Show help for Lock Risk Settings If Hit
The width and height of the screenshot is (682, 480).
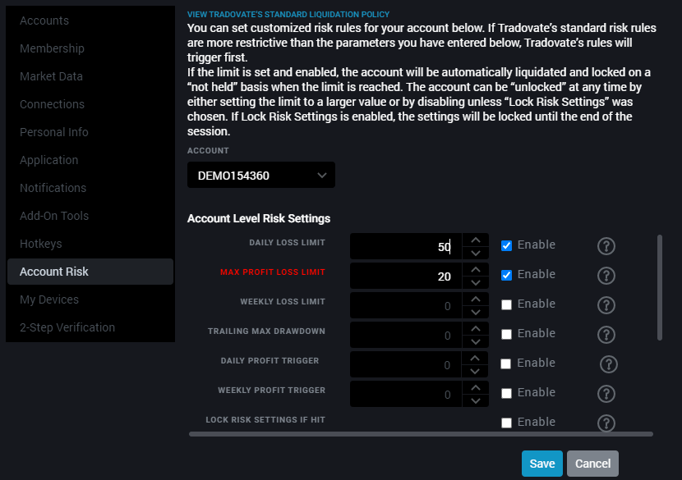point(606,423)
